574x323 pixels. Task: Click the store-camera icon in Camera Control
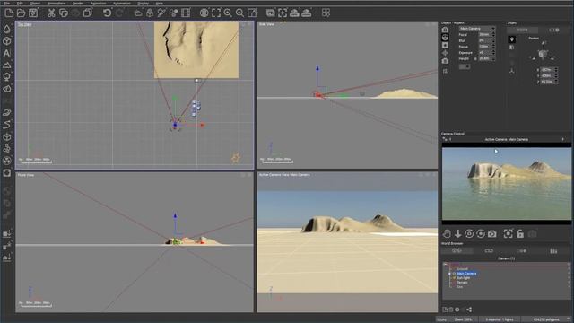492,233
